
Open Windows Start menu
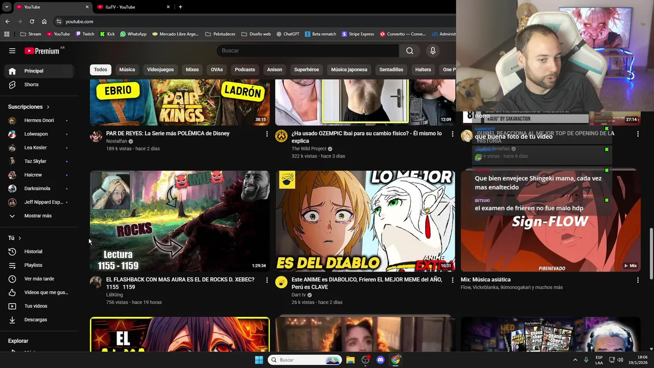pyautogui.click(x=259, y=360)
